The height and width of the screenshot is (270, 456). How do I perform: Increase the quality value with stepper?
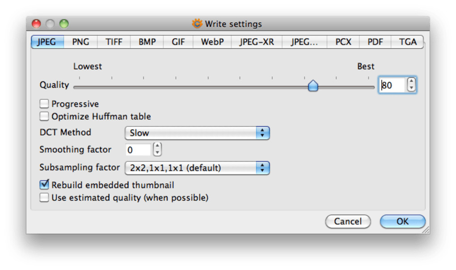[411, 82]
